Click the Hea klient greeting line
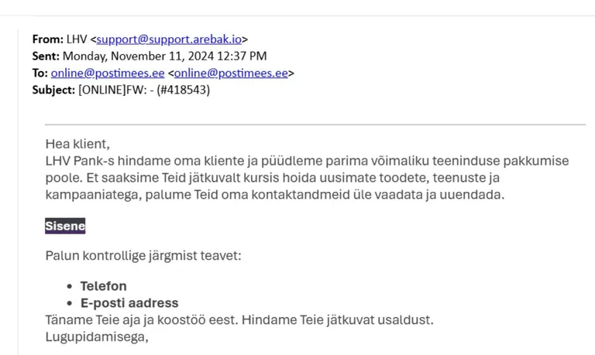The height and width of the screenshot is (355, 595). (x=77, y=144)
